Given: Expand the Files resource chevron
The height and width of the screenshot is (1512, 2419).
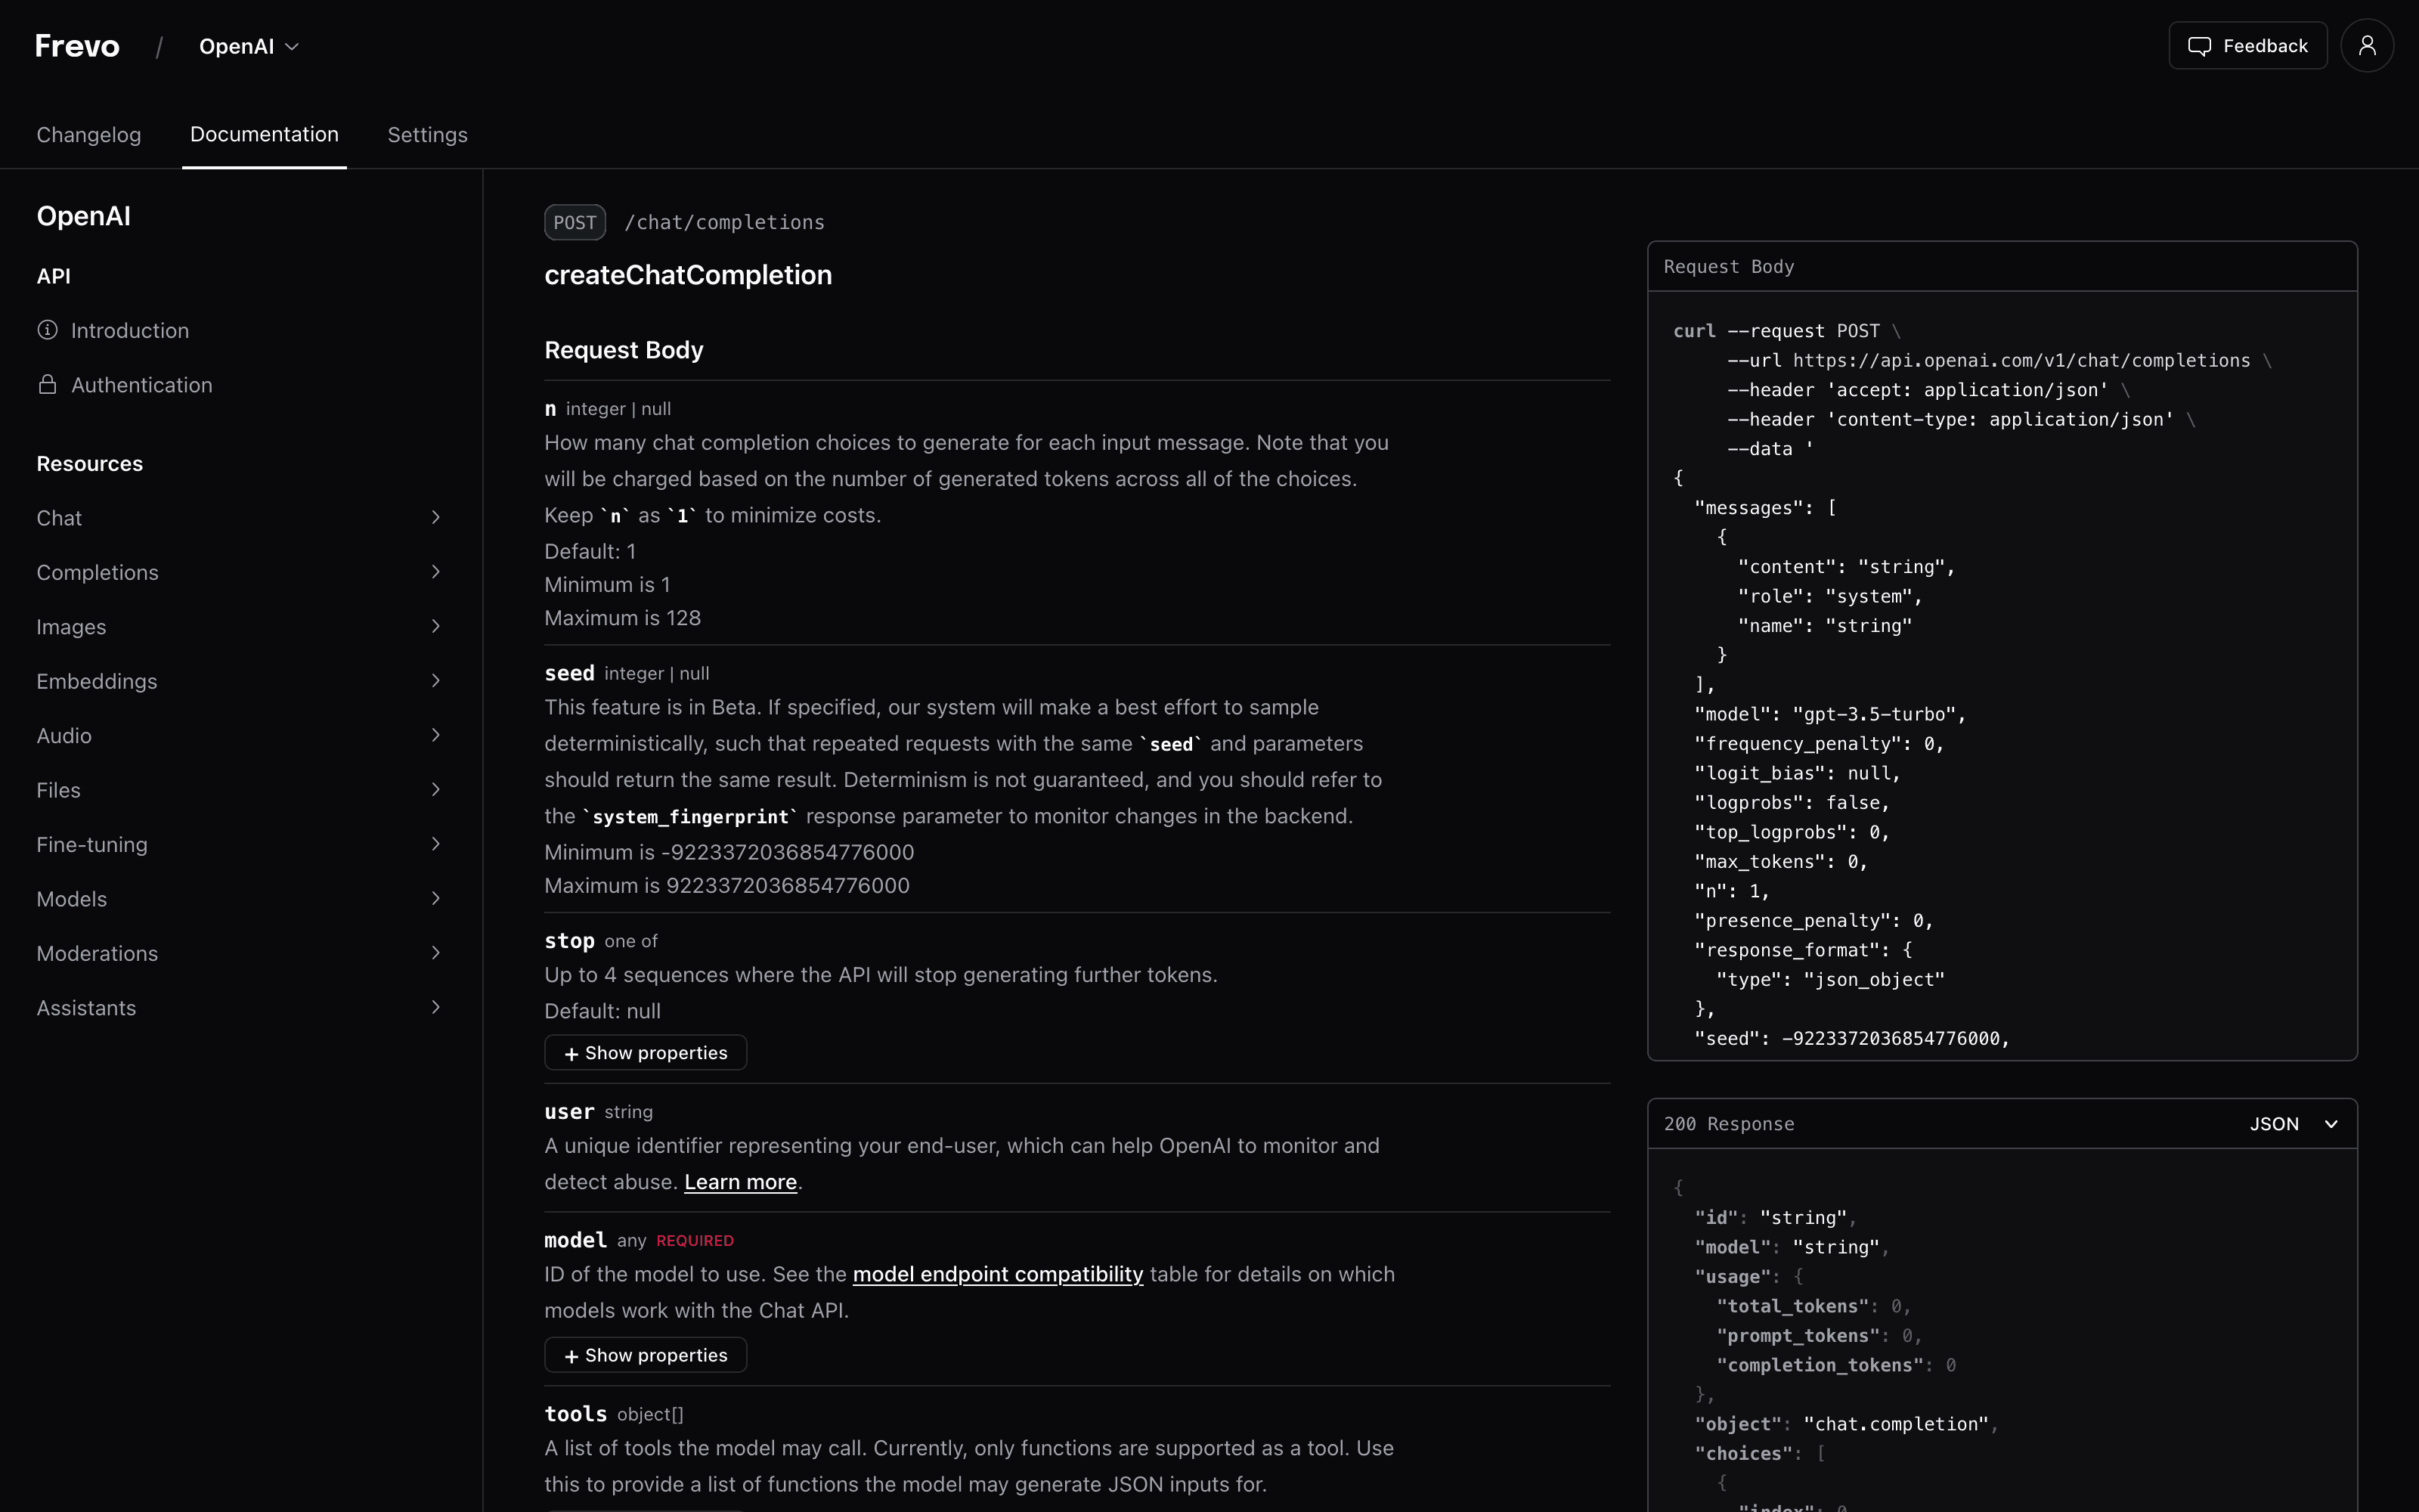Looking at the screenshot, I should tap(436, 790).
